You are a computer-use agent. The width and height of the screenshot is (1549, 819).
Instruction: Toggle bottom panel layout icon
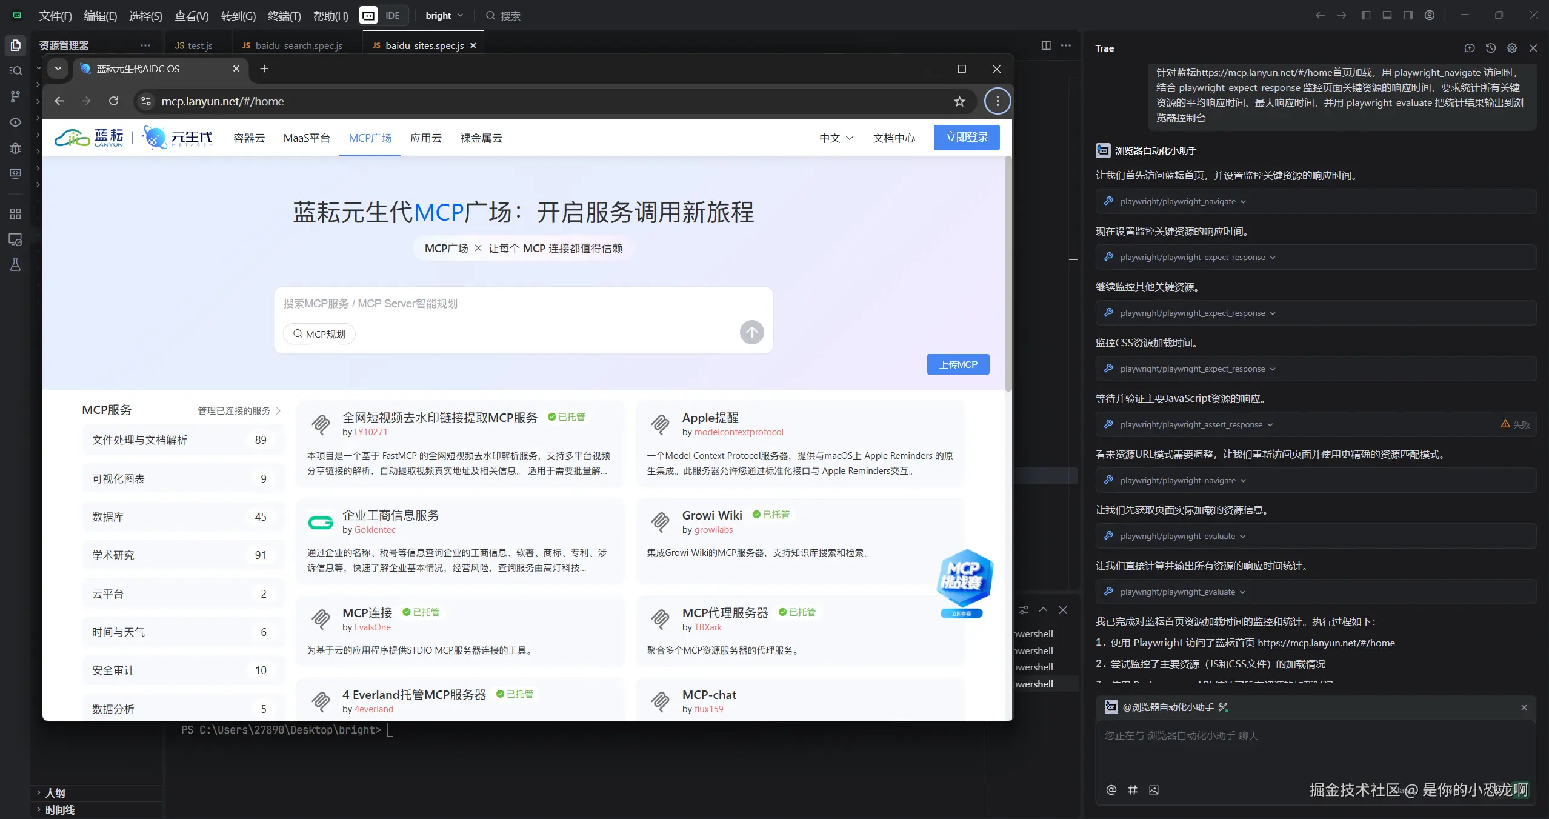pos(1387,16)
